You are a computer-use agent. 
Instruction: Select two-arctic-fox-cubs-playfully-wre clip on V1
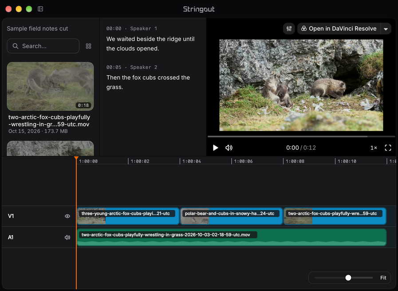coord(335,216)
